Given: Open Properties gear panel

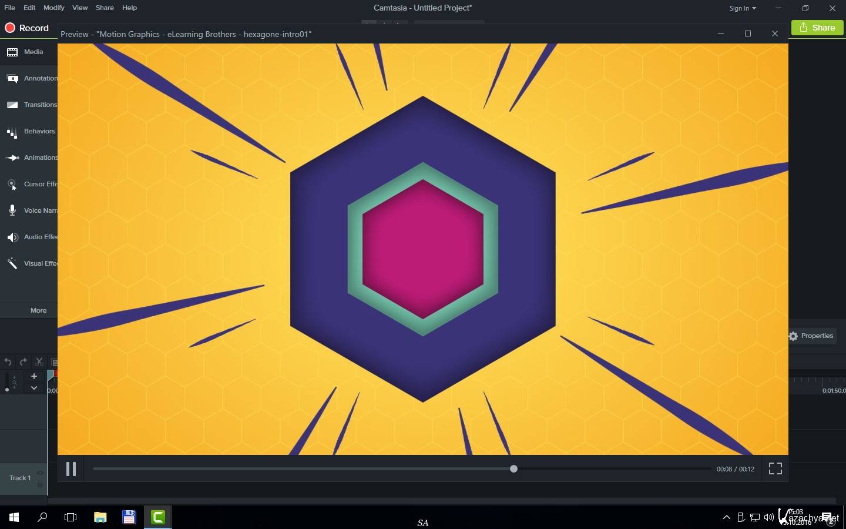Looking at the screenshot, I should [811, 336].
